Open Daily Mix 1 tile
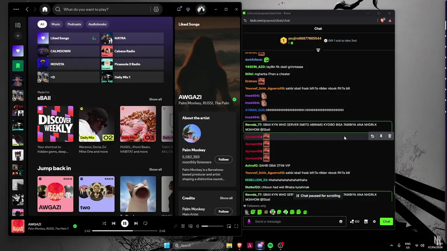The image size is (447, 251). tap(132, 77)
